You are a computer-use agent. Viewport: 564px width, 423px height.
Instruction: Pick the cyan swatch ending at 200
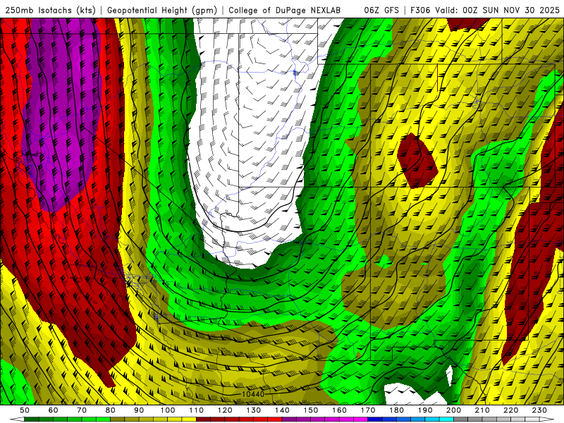(446, 419)
